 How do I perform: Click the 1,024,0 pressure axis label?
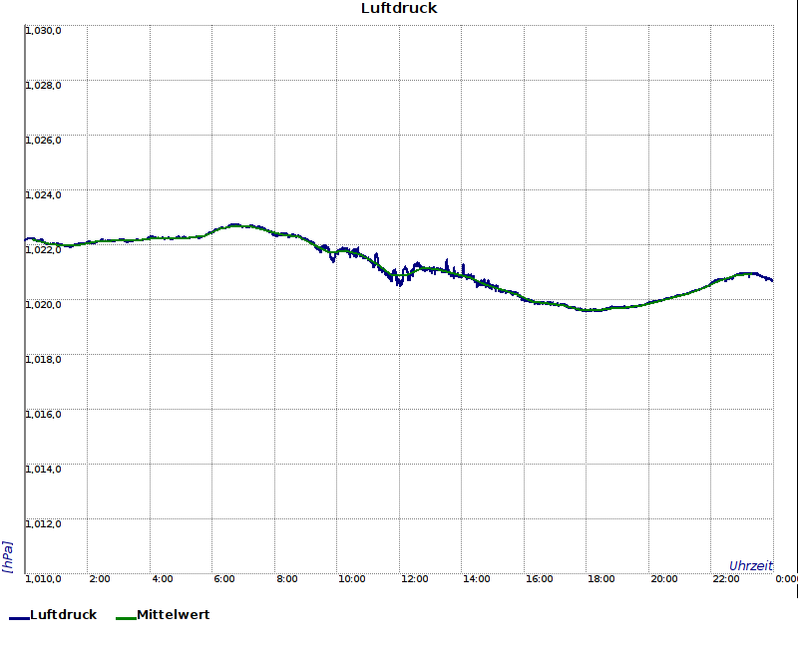tap(43, 194)
